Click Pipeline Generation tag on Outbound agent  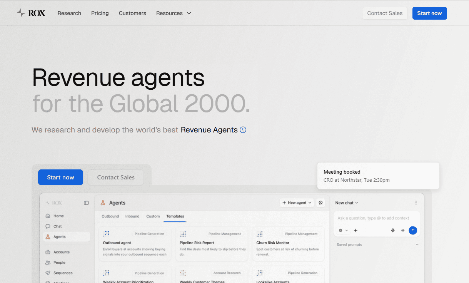pos(149,234)
